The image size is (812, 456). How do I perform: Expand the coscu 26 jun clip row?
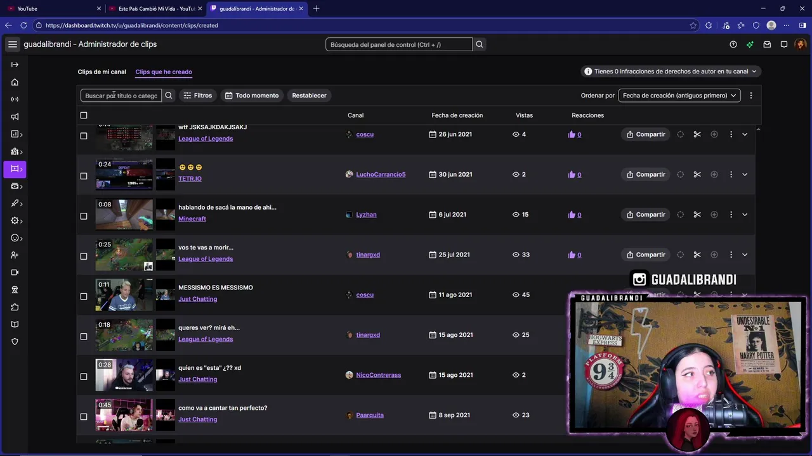pyautogui.click(x=745, y=134)
